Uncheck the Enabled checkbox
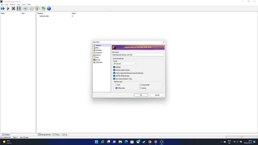Screen dimensions: 258x145 (x=114, y=67)
